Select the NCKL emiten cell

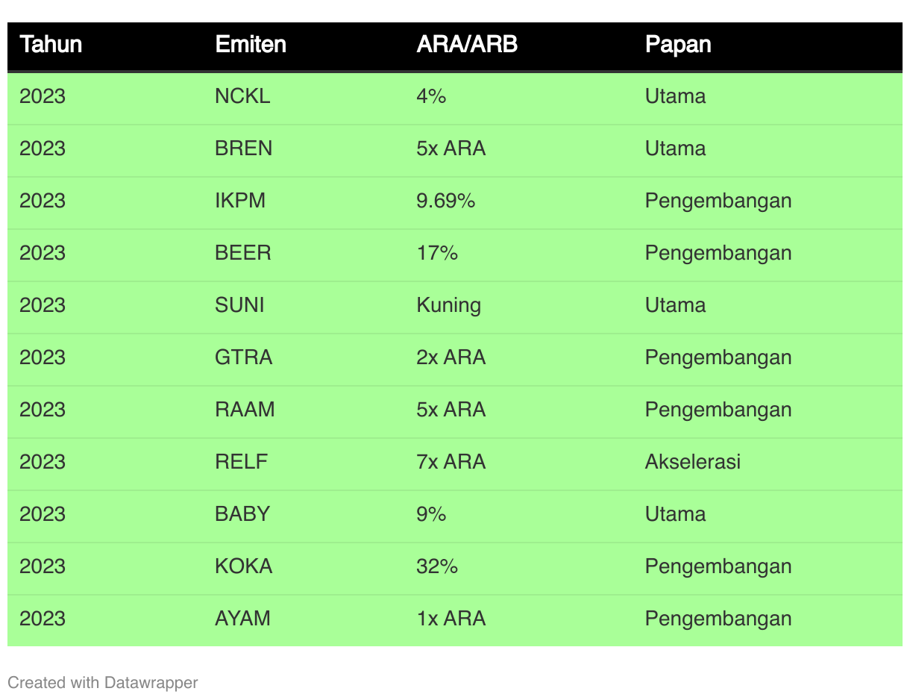tap(242, 96)
